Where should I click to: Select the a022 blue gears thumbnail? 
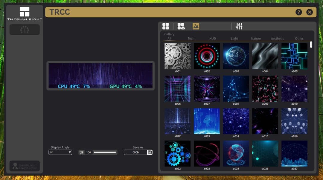click(177, 153)
